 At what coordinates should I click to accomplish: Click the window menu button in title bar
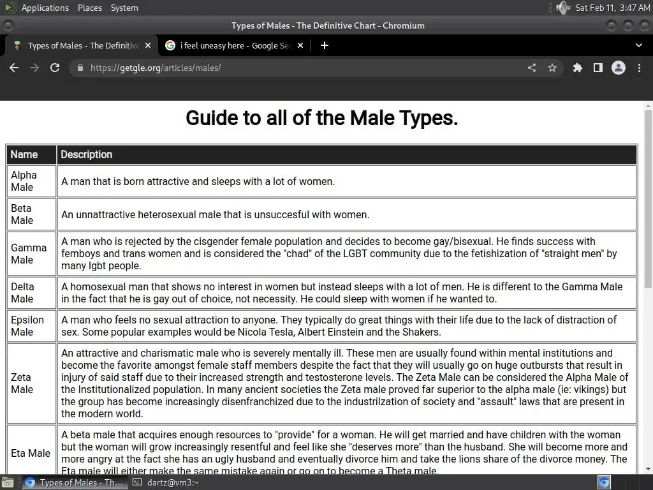click(x=8, y=26)
